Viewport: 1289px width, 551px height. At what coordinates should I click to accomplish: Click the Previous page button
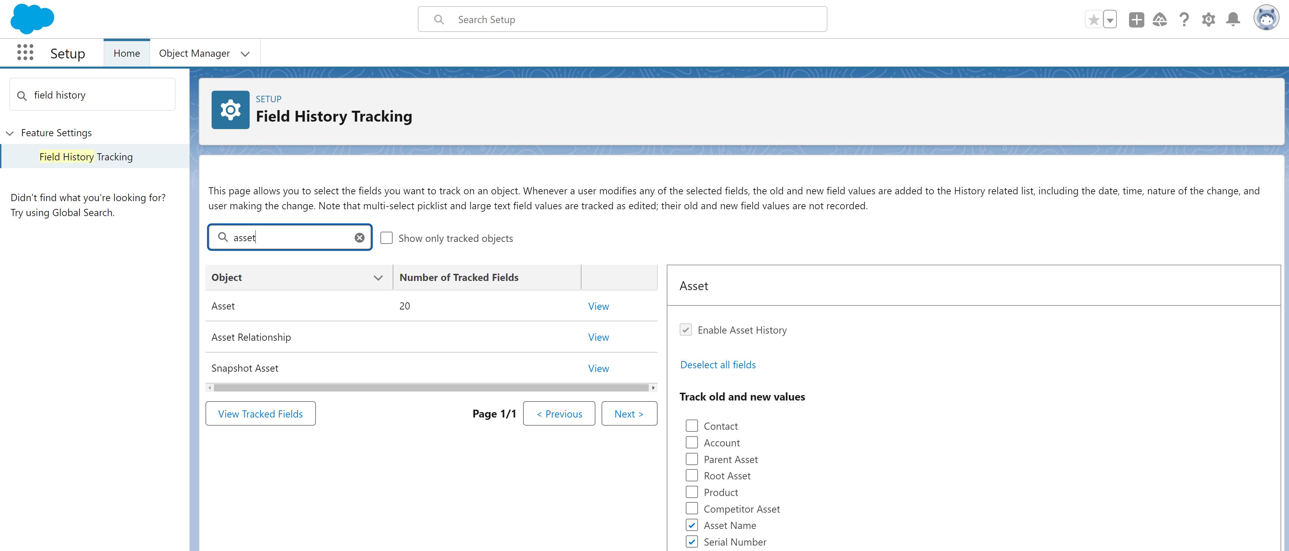(559, 413)
